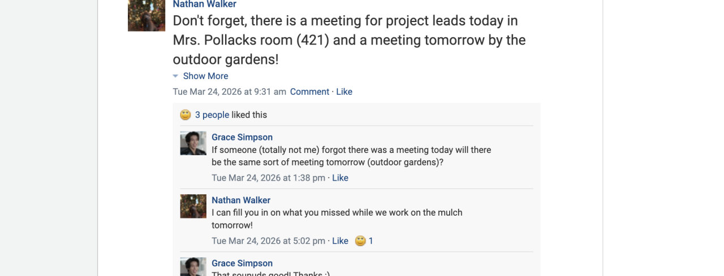
Task: Click Grace Simpson's avatar on the last comment
Action: [x=193, y=267]
